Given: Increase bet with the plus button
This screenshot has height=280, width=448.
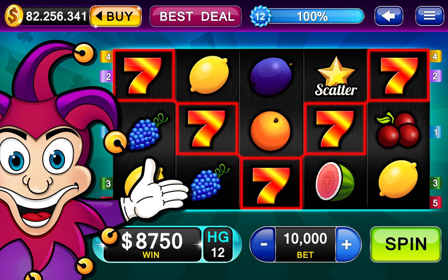Looking at the screenshot, I should pyautogui.click(x=347, y=244).
